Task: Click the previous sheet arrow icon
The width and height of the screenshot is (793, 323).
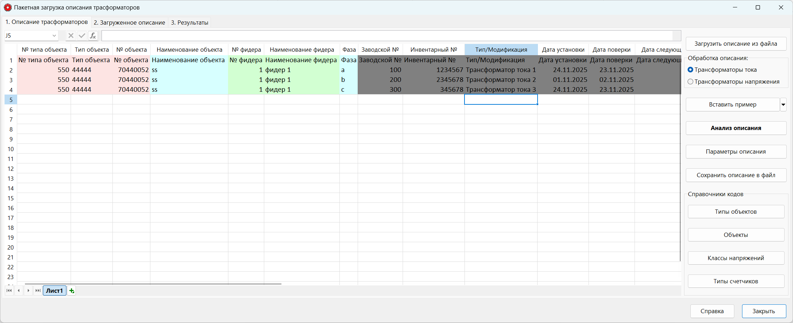Action: click(x=19, y=291)
